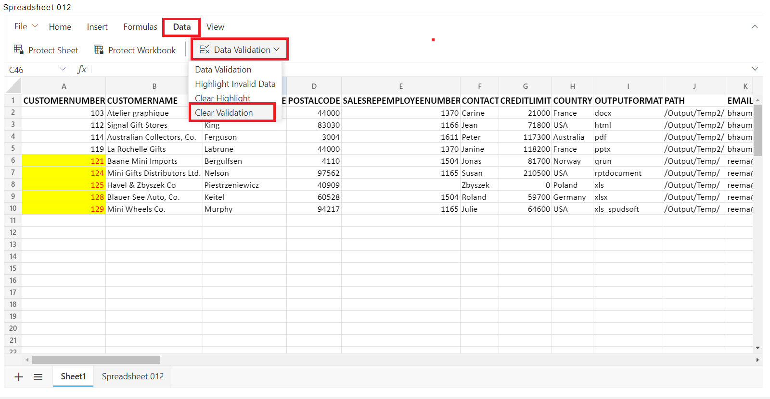Viewport: 770px width, 399px height.
Task: Collapse the ribbon with the chevron
Action: [755, 27]
